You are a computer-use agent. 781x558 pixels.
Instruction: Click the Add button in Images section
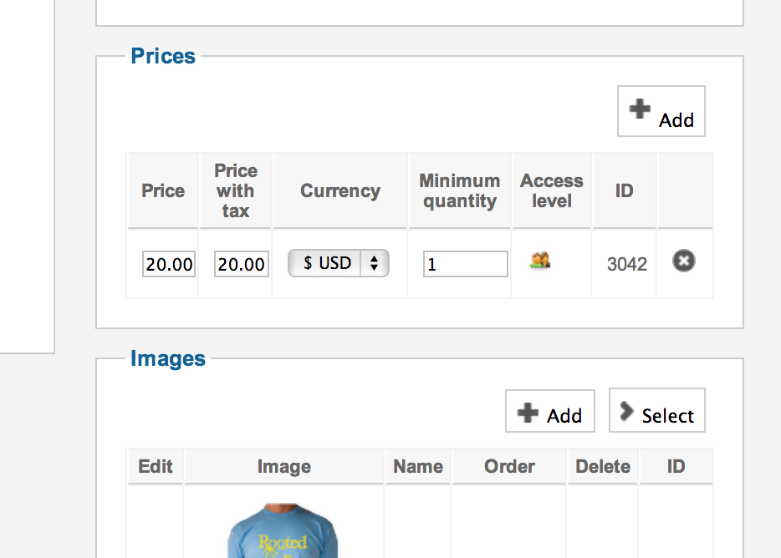tap(550, 412)
